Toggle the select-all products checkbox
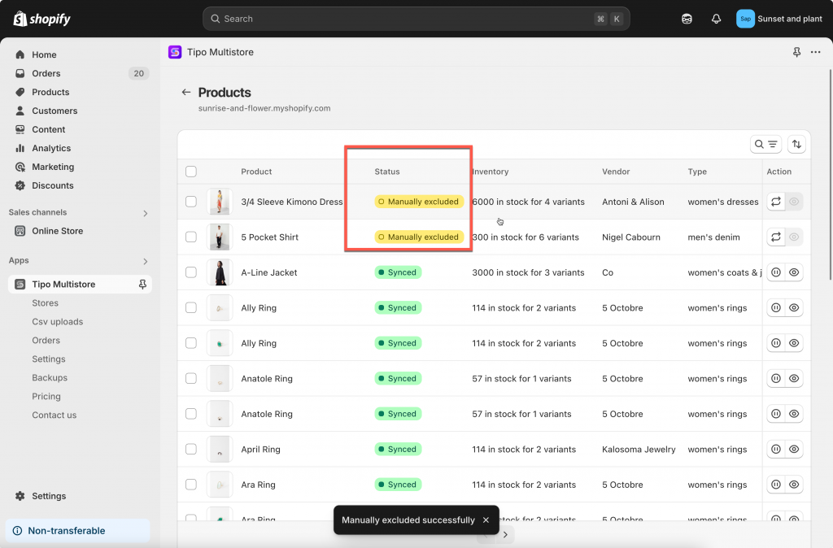This screenshot has width=833, height=548. pyautogui.click(x=191, y=172)
